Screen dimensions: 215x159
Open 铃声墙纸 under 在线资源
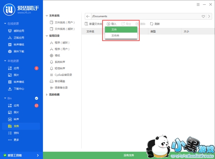click(16, 44)
